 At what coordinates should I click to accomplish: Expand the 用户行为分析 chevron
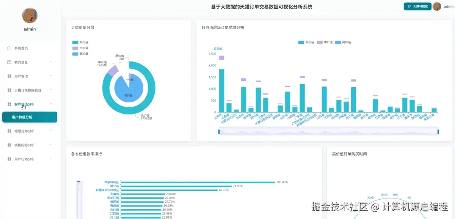coord(51,159)
